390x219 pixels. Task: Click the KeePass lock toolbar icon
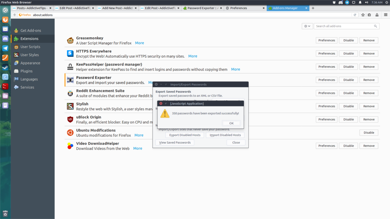click(377, 15)
